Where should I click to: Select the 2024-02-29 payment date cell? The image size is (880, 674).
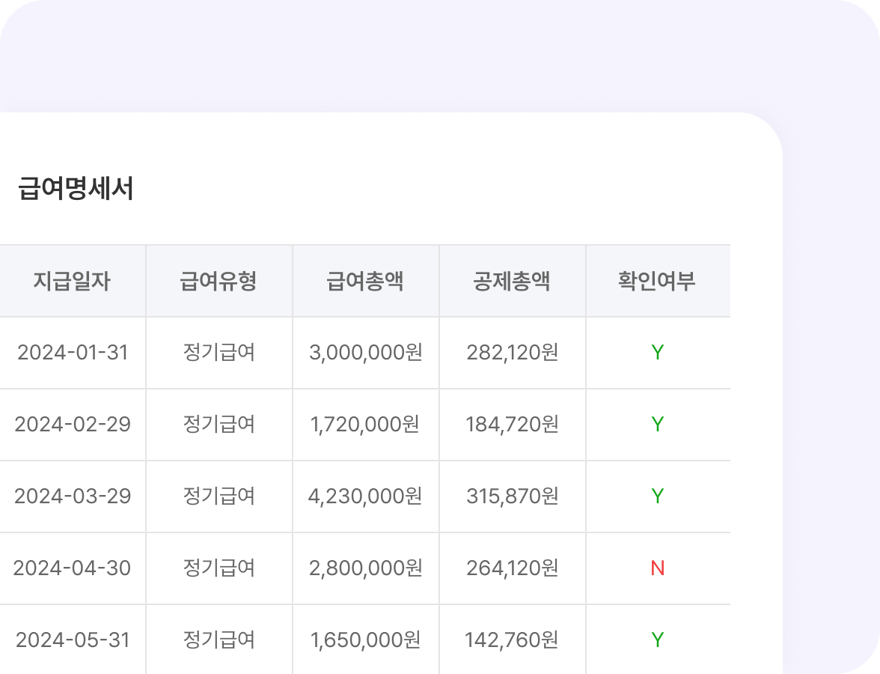[73, 425]
